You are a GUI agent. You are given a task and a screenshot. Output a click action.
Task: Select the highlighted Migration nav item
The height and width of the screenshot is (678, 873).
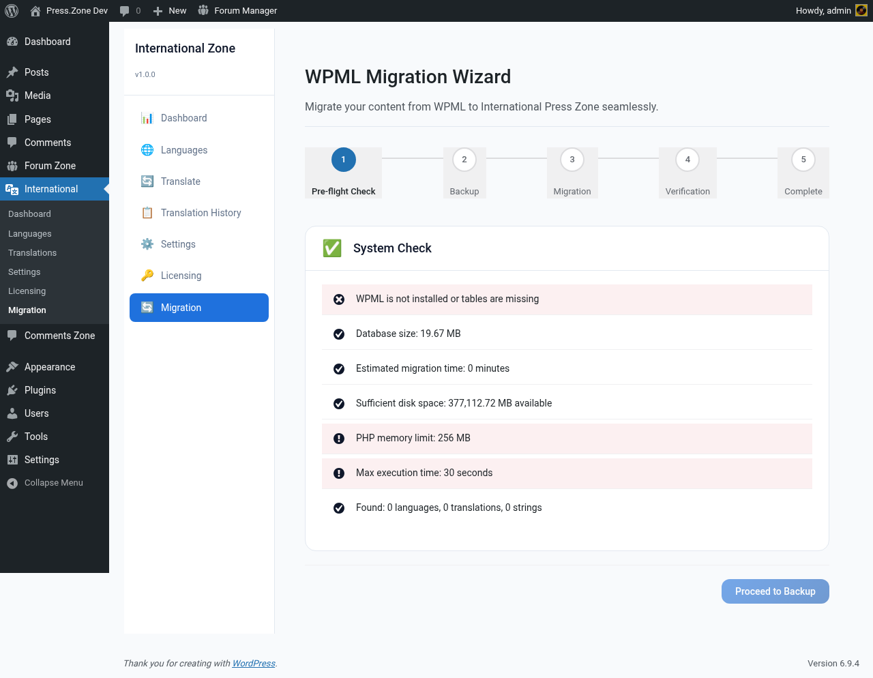(199, 308)
